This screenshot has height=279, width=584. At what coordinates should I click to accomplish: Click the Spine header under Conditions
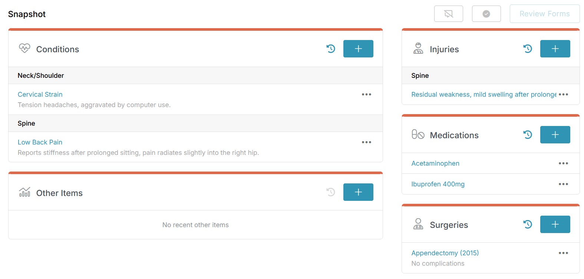click(195, 123)
